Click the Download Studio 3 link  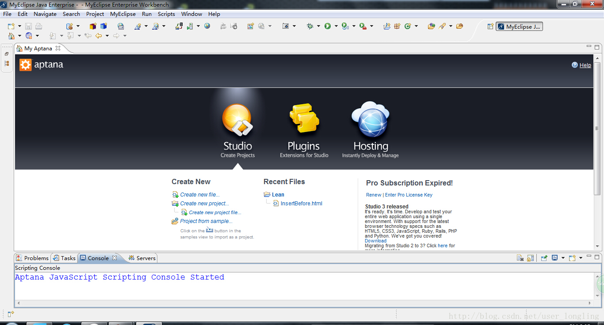click(x=375, y=241)
